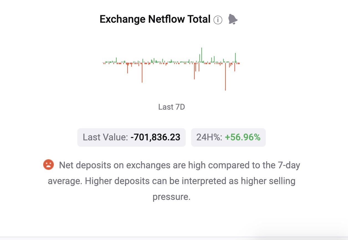348x240 pixels.
Task: Click the Last Value badge
Action: point(131,137)
